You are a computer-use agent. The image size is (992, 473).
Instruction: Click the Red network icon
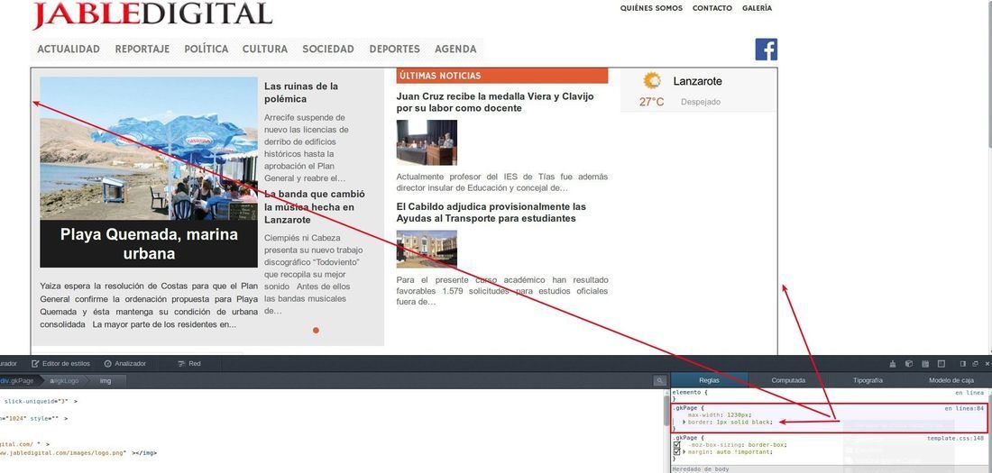(x=181, y=364)
